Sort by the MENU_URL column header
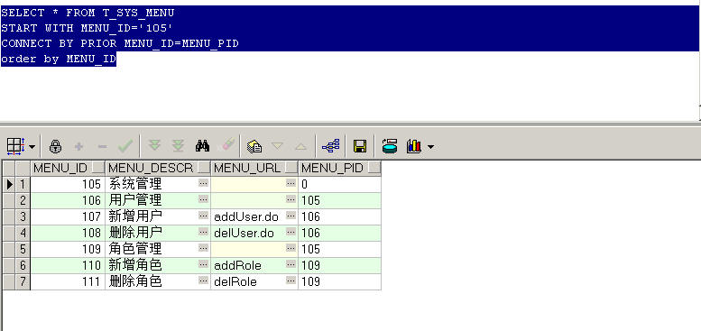This screenshot has width=701, height=331. click(x=247, y=168)
